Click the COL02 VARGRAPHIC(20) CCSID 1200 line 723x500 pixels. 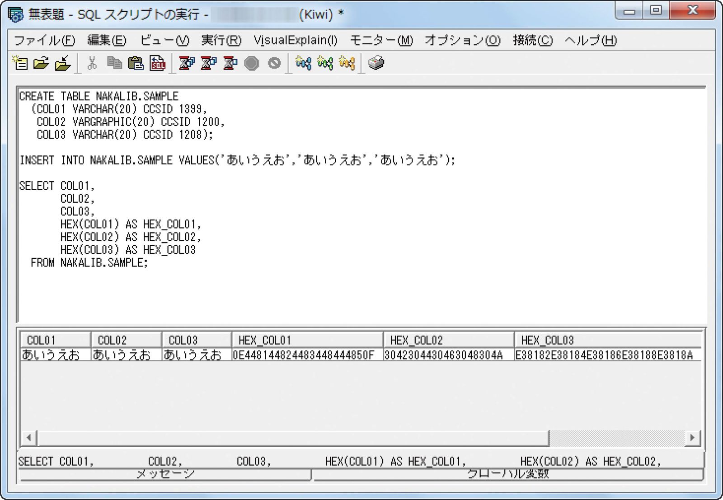pos(131,122)
